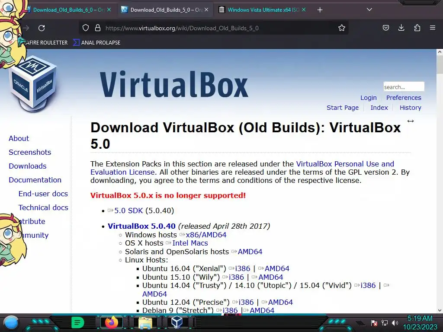
Task: Click the VirtualBox cube logo
Action: pyautogui.click(x=34, y=83)
